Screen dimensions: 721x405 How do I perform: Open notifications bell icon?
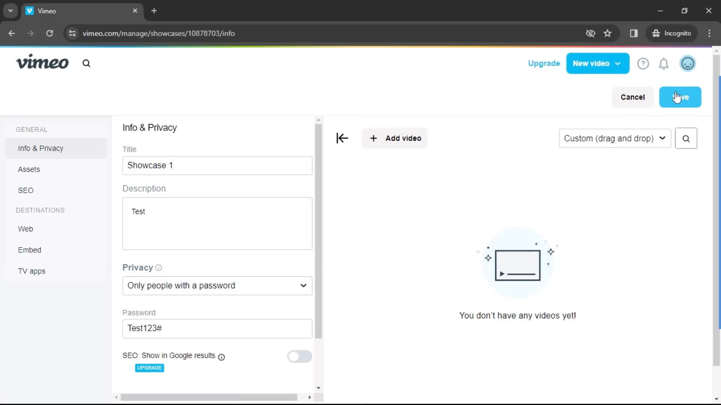tap(664, 63)
